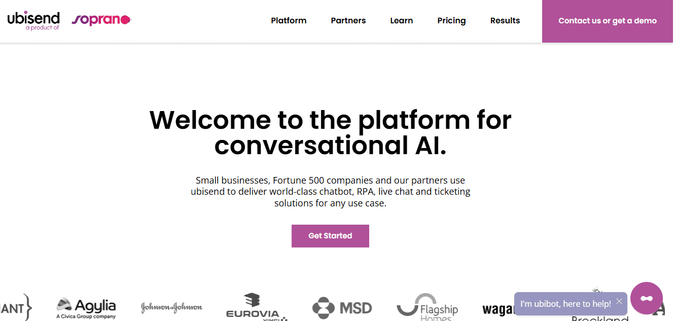Expand the Partners menu
The width and height of the screenshot is (674, 321).
(348, 21)
